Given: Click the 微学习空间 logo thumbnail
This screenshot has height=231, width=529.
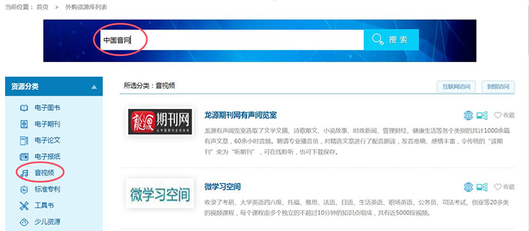Looking at the screenshot, I should [160, 193].
